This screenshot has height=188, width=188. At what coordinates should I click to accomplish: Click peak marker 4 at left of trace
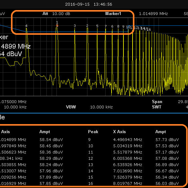tap(26, 26)
